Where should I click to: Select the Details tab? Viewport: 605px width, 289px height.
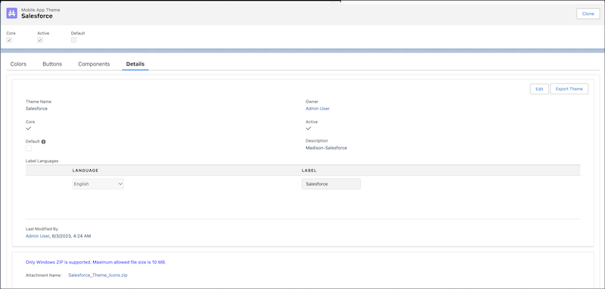pyautogui.click(x=135, y=64)
